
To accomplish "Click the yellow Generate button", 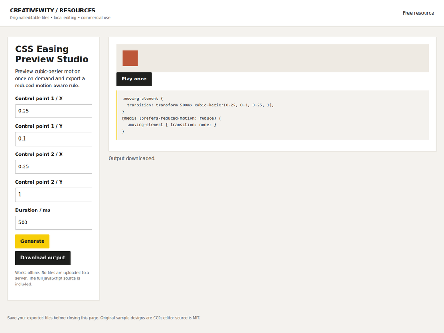I will tap(32, 241).
